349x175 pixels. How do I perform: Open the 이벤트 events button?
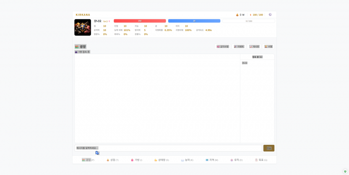tap(239, 46)
